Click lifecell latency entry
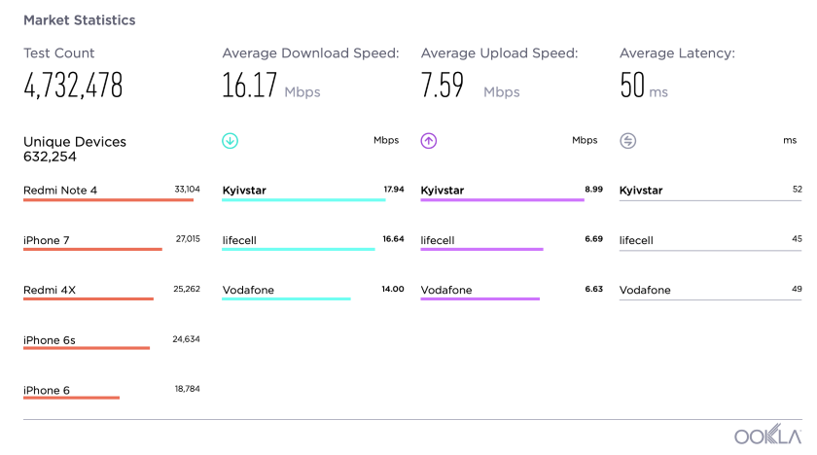Viewport: 817px width, 455px height. pos(636,240)
